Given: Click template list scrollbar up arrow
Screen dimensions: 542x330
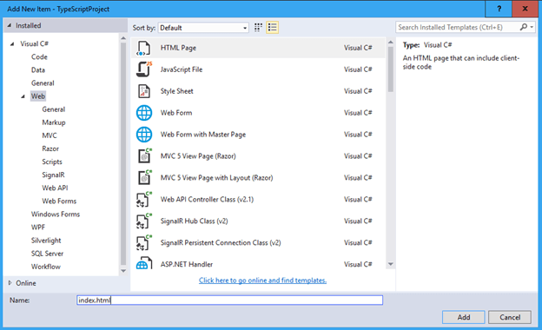Looking at the screenshot, I should 391,43.
